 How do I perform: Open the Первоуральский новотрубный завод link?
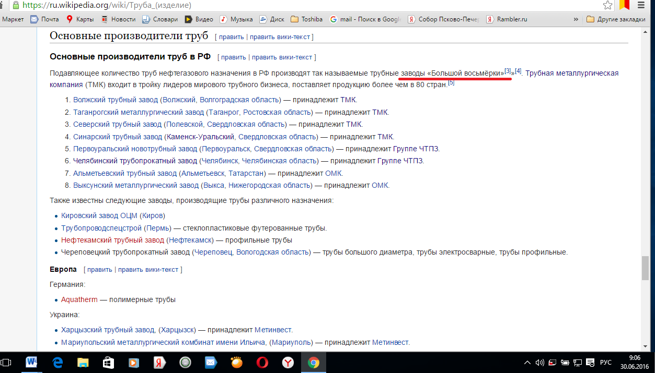(x=135, y=149)
